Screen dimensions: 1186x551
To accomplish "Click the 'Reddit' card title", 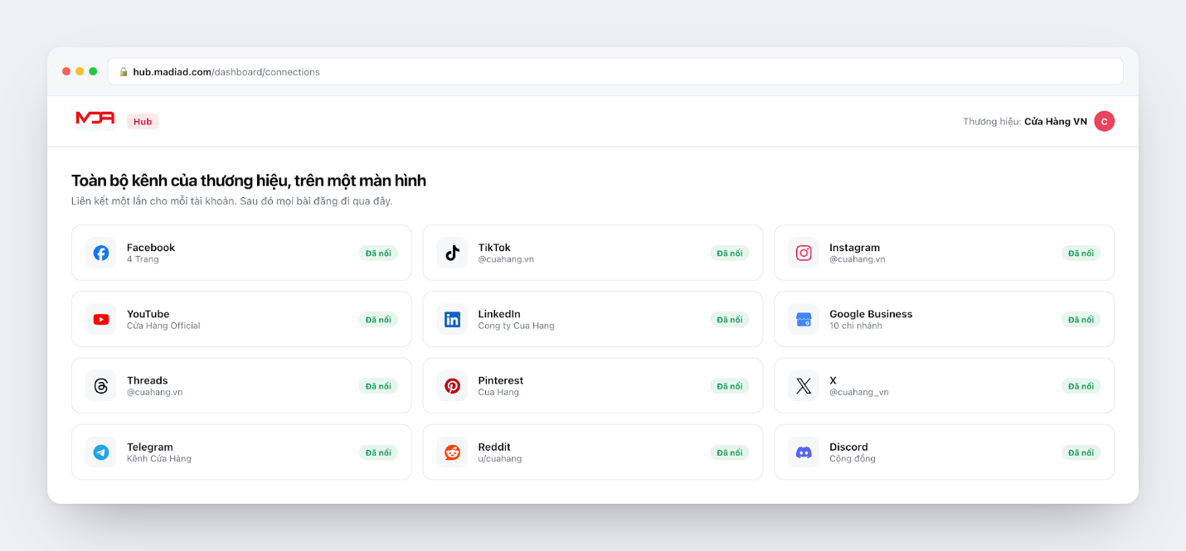I will point(494,447).
